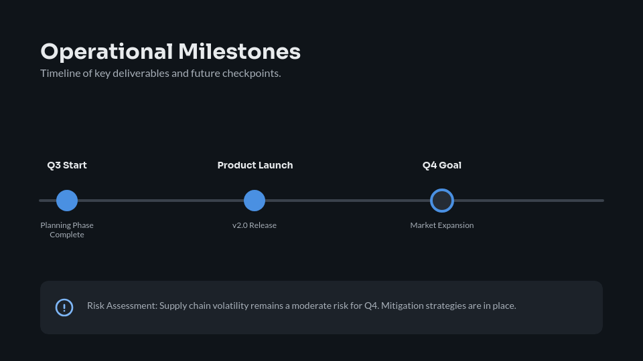This screenshot has height=361, width=643.
Task: Click timeline track between Product Launch and Q4 Goal
Action: pos(348,201)
